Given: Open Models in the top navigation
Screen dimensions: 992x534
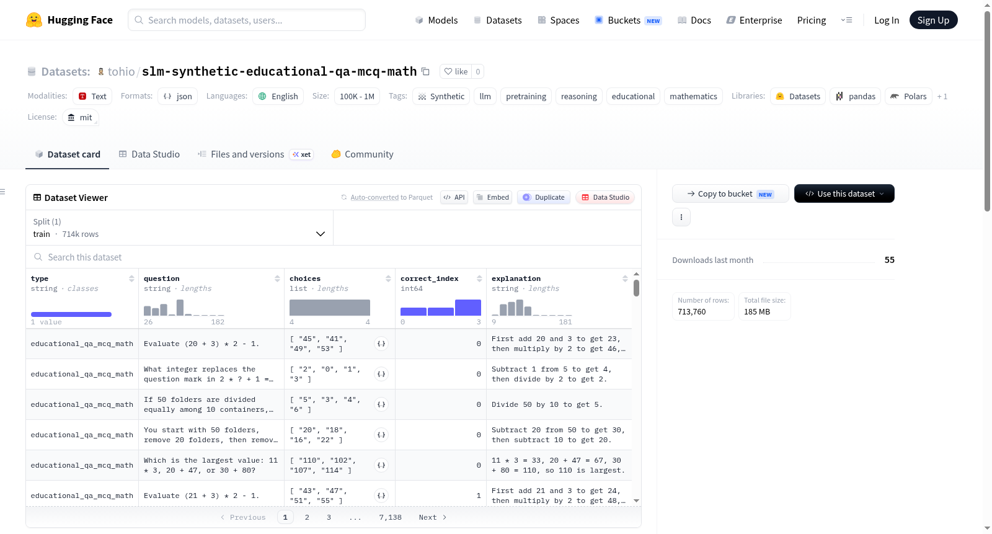Looking at the screenshot, I should point(436,20).
